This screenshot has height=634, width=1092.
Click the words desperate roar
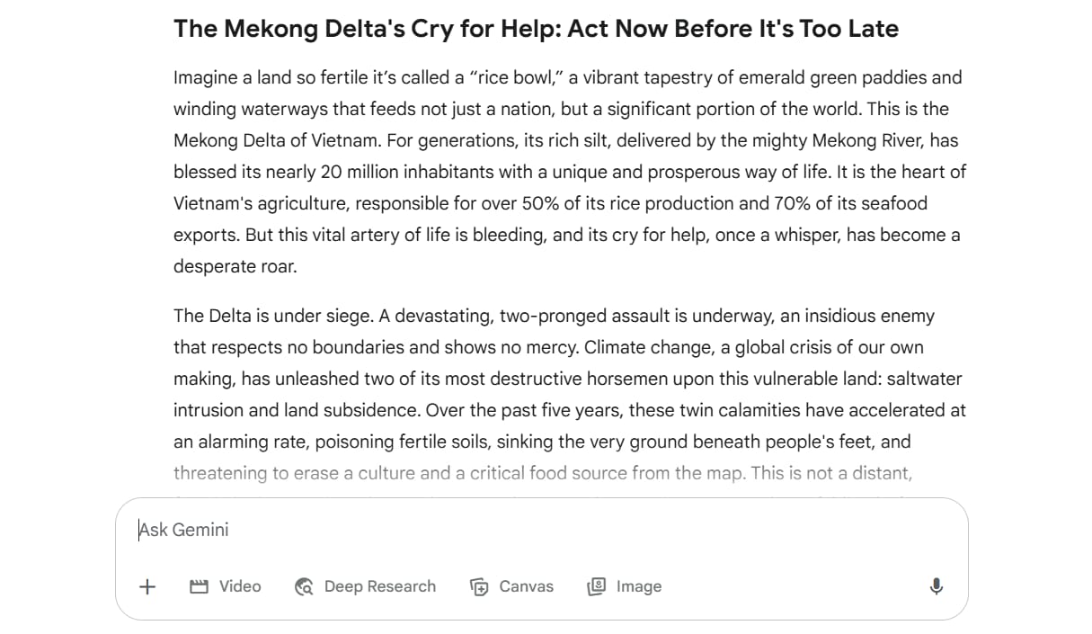point(235,266)
